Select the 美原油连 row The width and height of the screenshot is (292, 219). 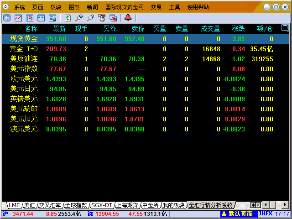point(24,59)
